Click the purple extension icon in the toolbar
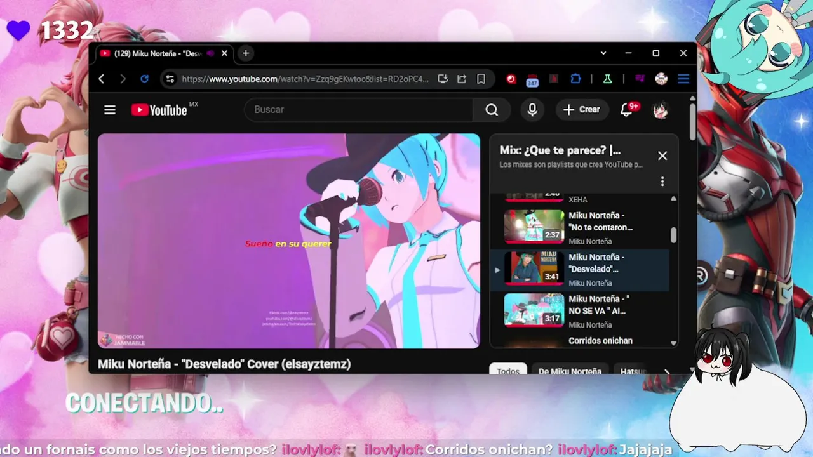The width and height of the screenshot is (813, 457). (x=640, y=79)
